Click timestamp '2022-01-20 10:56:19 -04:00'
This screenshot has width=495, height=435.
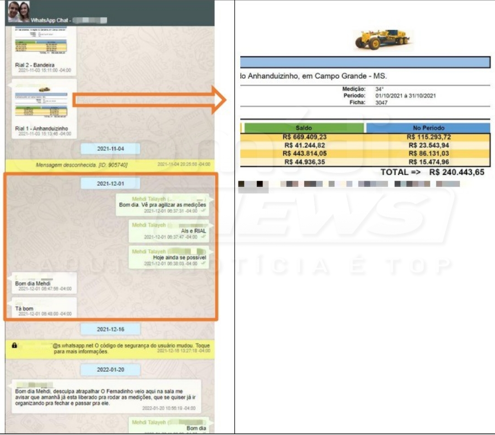coord(169,408)
